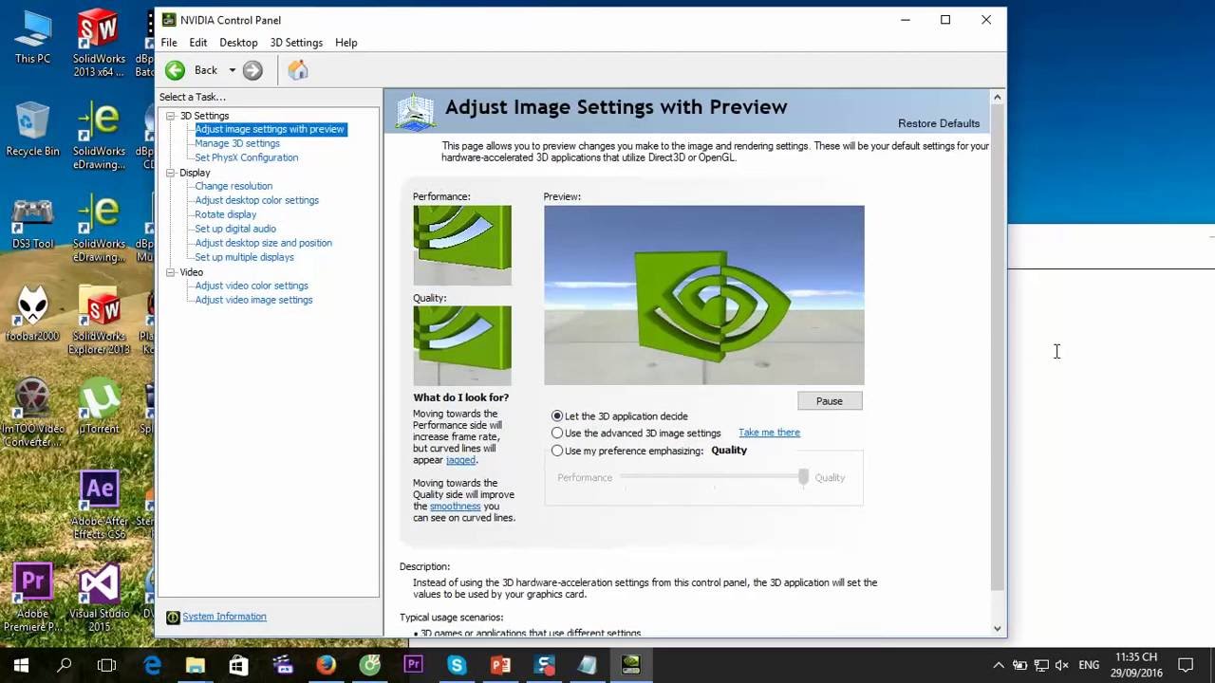Show hidden system tray icons chevron
1215x683 pixels.
999,665
